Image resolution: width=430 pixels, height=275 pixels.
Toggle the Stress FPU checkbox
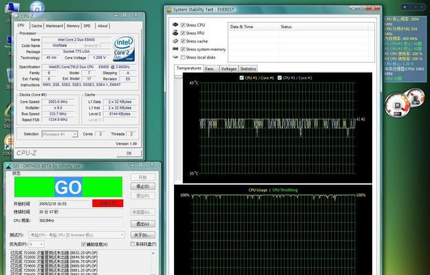click(183, 33)
